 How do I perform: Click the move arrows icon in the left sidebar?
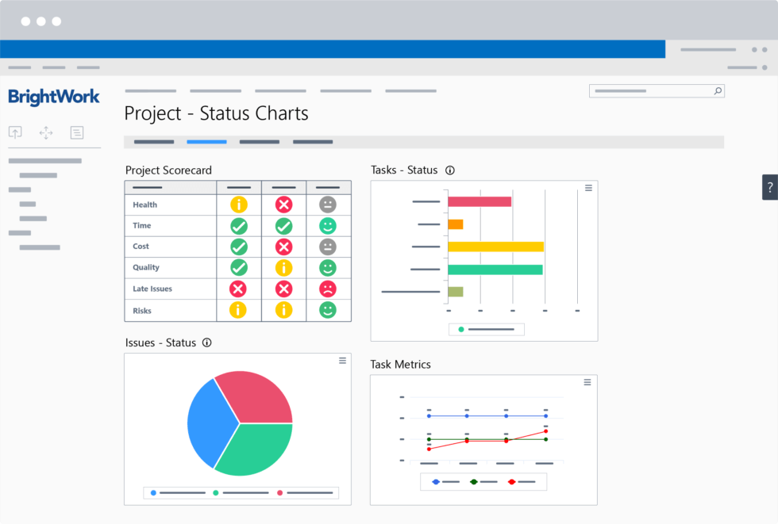[46, 132]
